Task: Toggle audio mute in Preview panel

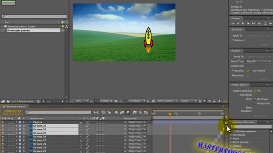Action: [259, 23]
